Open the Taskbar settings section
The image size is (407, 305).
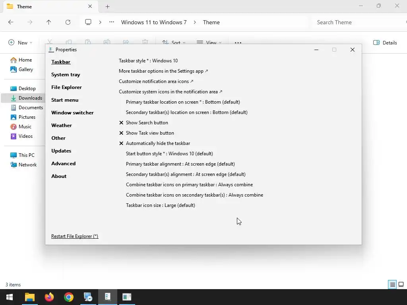click(x=61, y=62)
